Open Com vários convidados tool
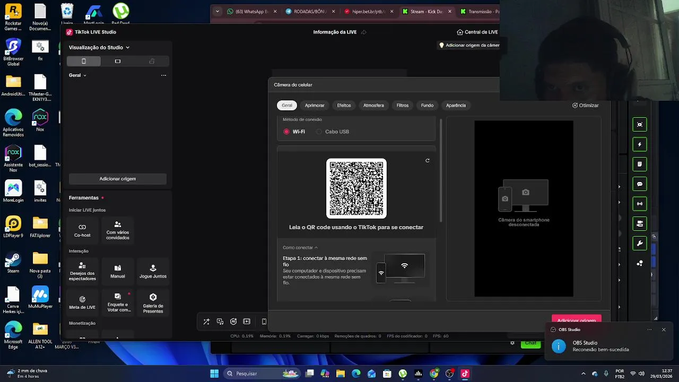 (118, 230)
